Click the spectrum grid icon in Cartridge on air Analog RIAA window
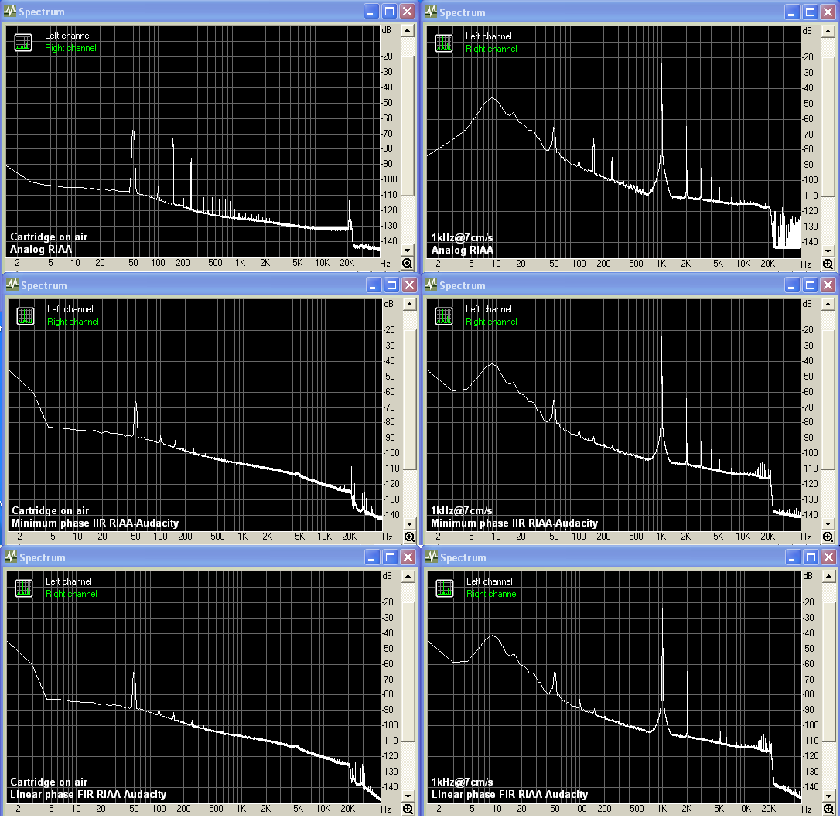The image size is (840, 818). pyautogui.click(x=23, y=43)
